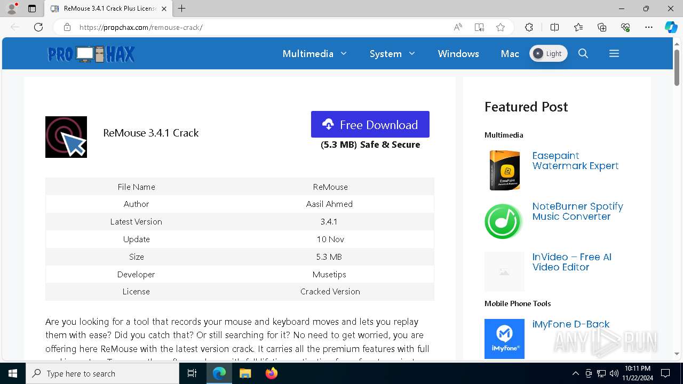Add page to favorites star
The image size is (683, 384).
pyautogui.click(x=501, y=27)
